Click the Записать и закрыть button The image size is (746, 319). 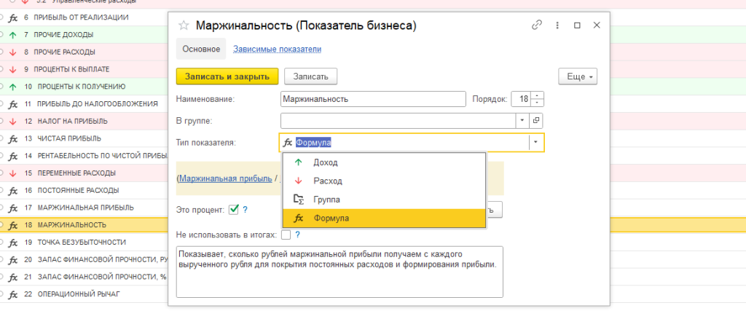point(227,76)
